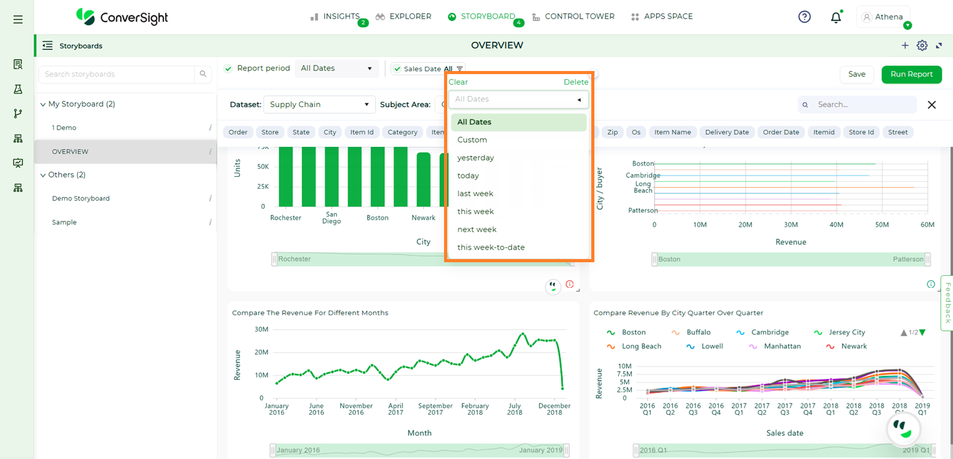Open the presentation monitor sidebar icon

coord(18,163)
